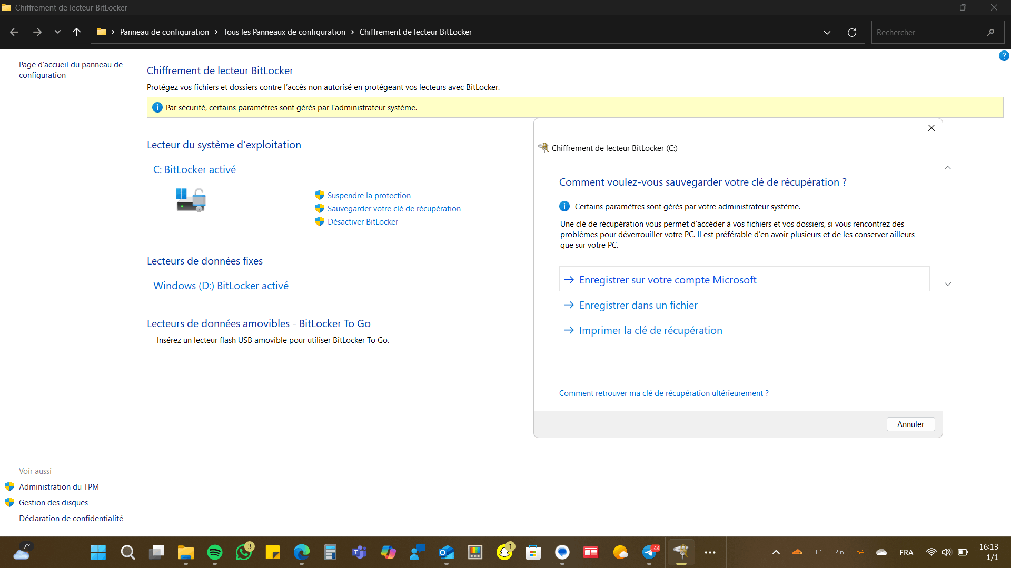This screenshot has width=1011, height=568.
Task: Open Telegram from taskbar
Action: click(x=650, y=552)
